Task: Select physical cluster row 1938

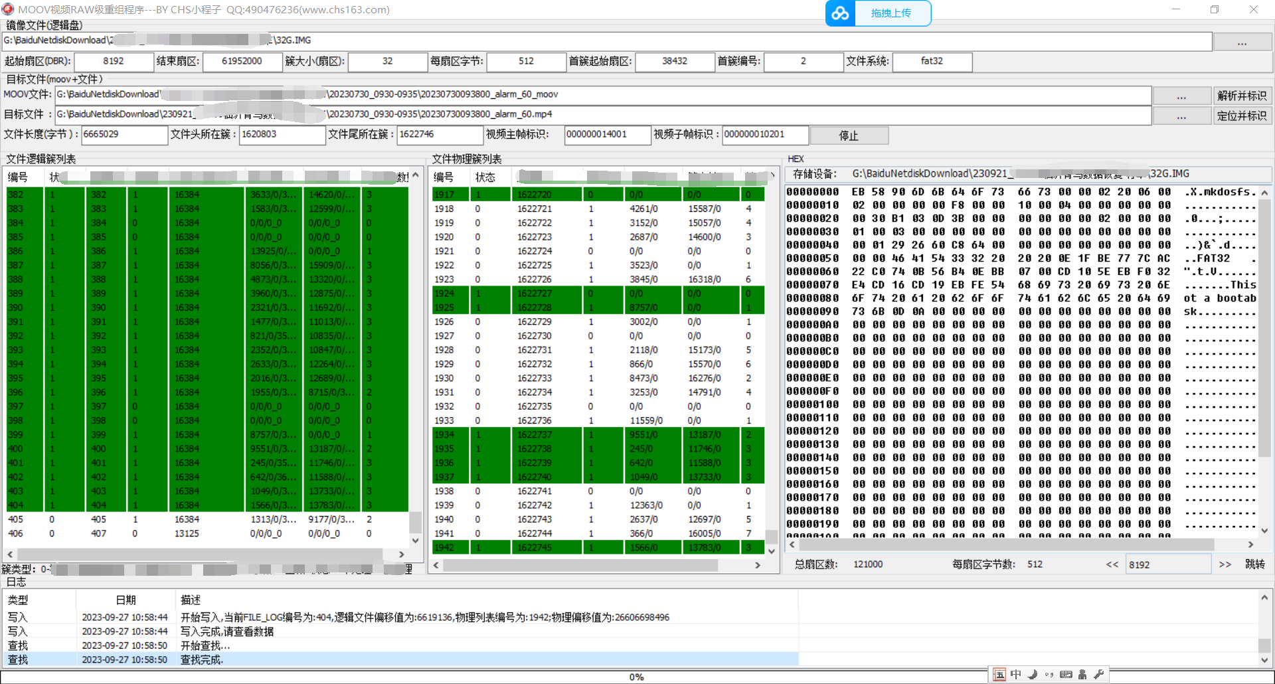Action: 598,491
